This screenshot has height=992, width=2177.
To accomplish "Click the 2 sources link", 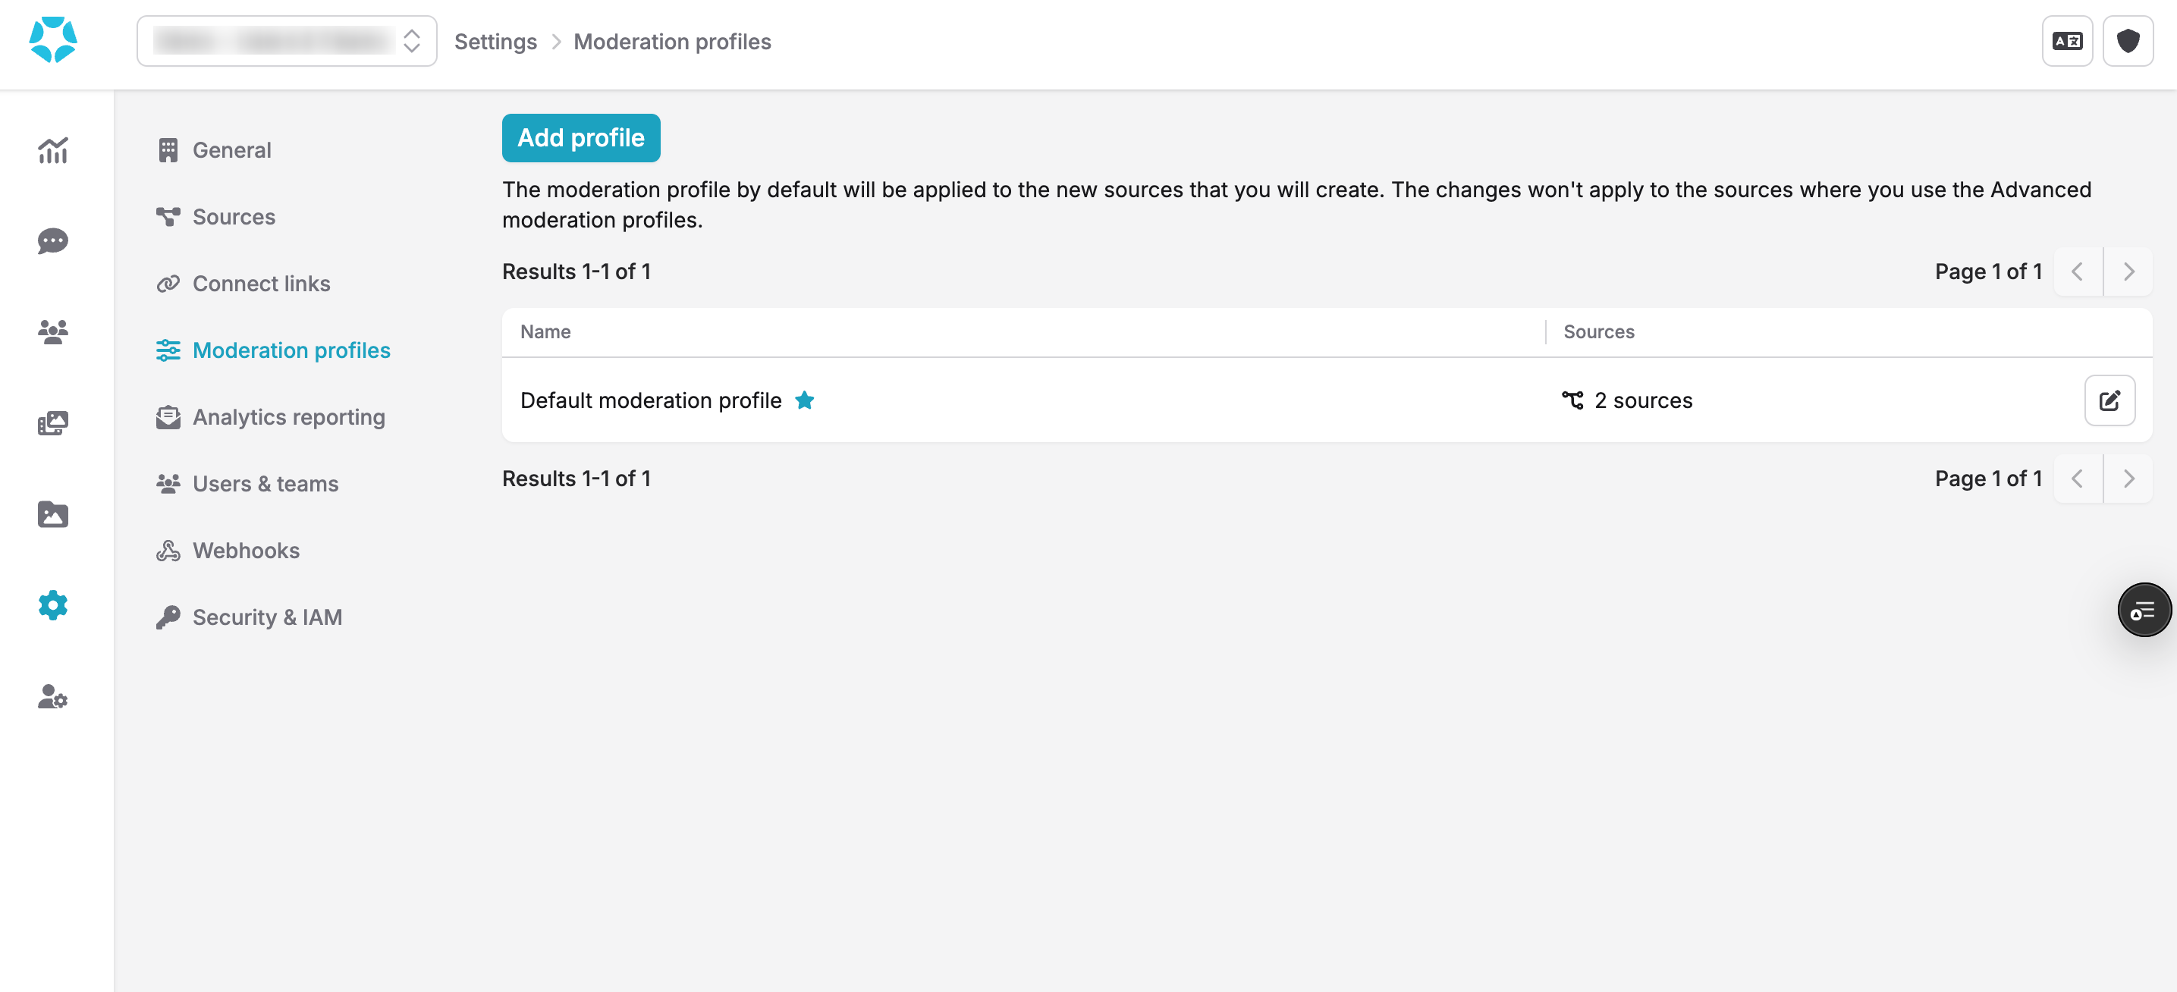I will [1642, 400].
